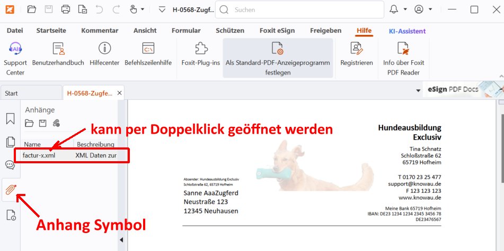
Task: Collapse the left navigation panel arrow
Action: [x=120, y=239]
